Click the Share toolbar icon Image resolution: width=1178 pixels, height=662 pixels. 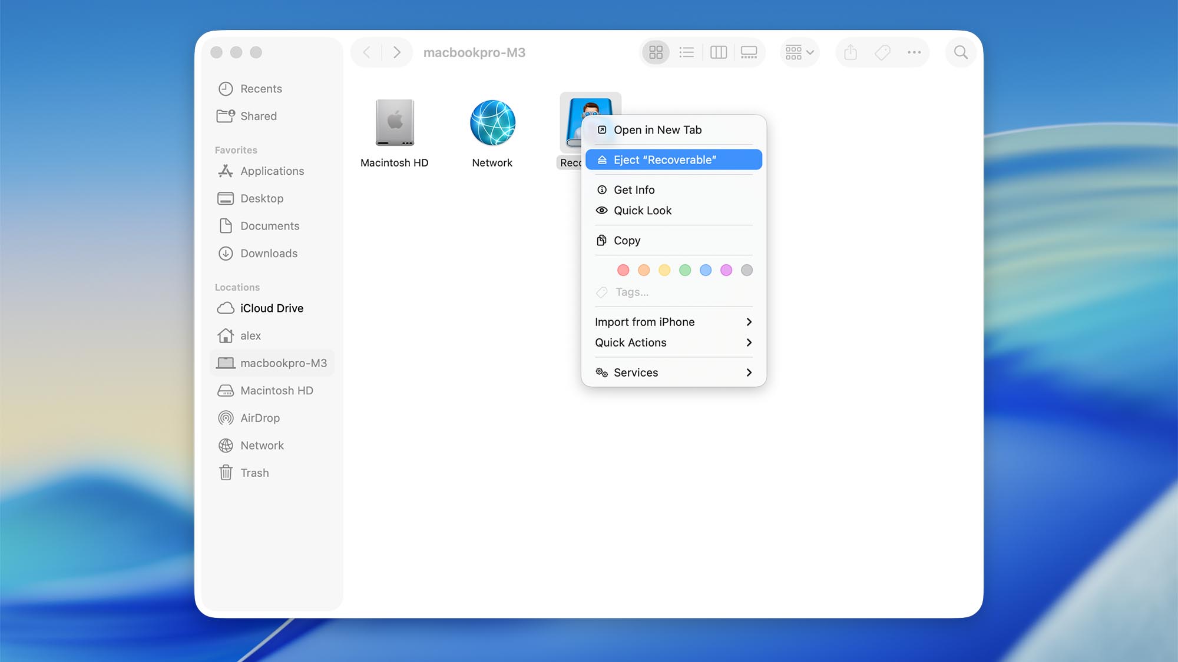[x=850, y=53]
